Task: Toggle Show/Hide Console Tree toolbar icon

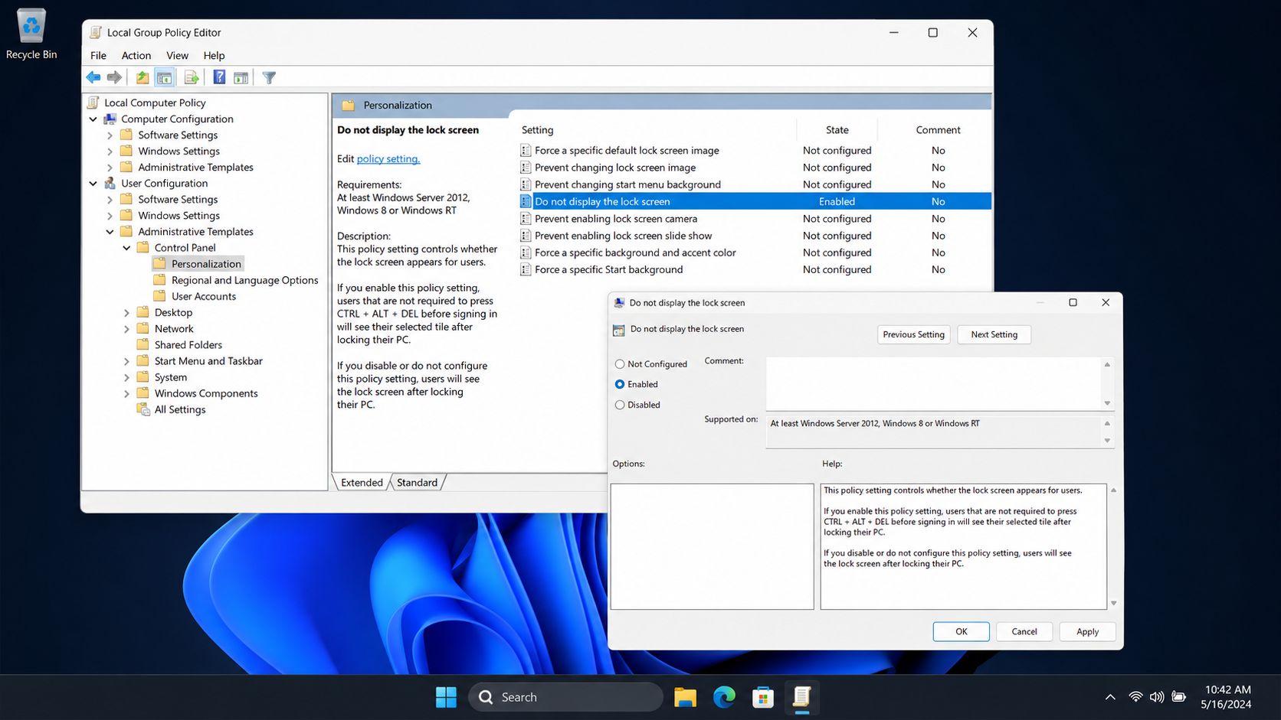Action: point(164,77)
